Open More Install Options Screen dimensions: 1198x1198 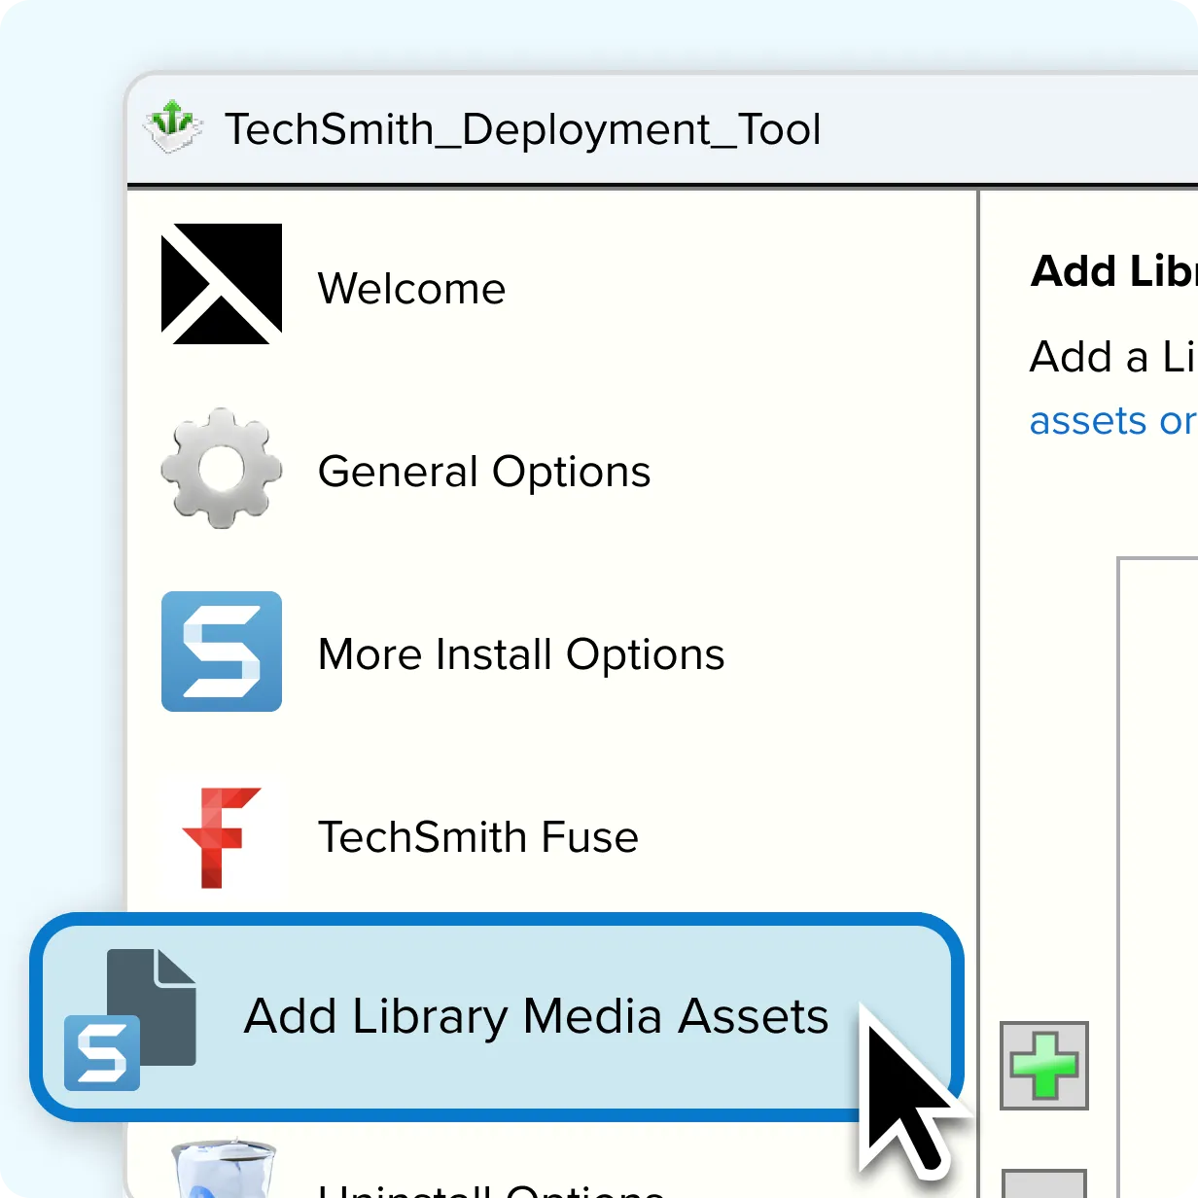521,654
